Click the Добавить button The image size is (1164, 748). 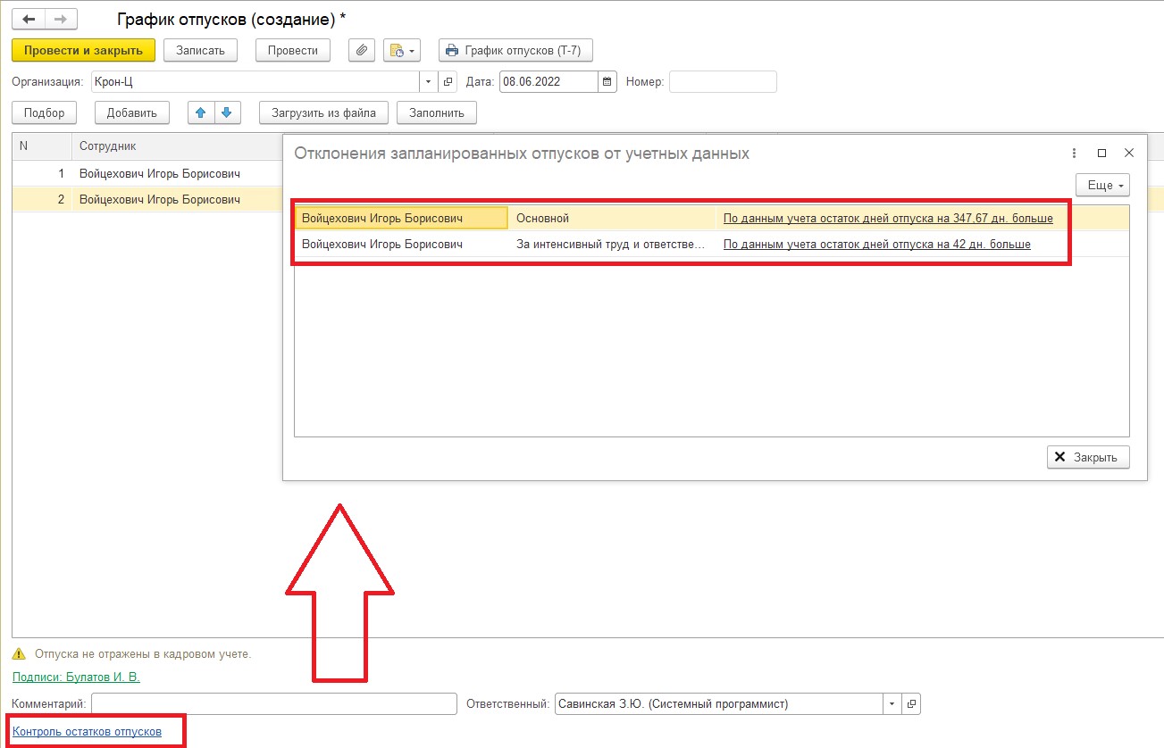point(131,112)
